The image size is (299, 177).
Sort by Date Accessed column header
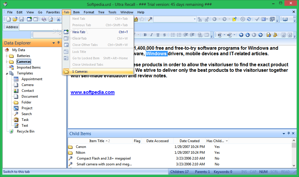coord(158,141)
